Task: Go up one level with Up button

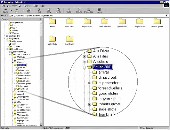Action: [29, 10]
